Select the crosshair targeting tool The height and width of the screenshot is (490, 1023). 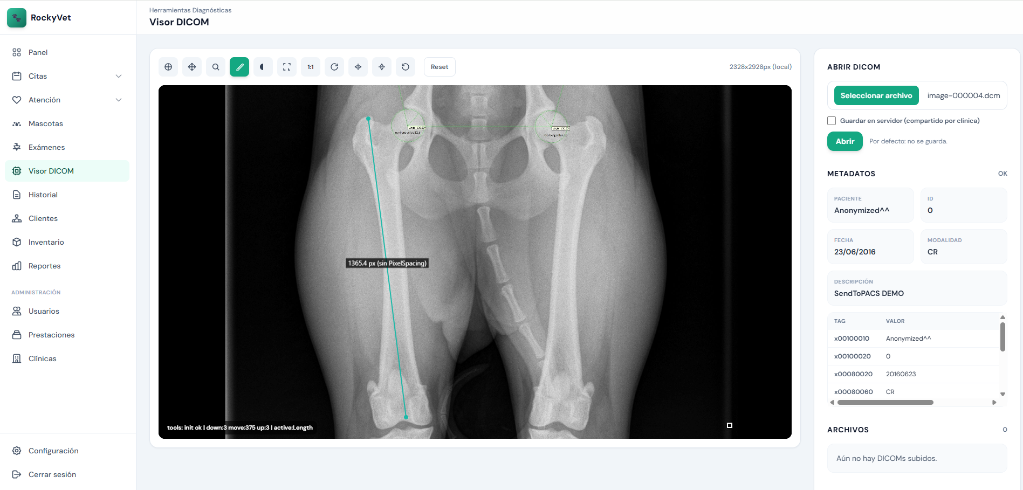tap(168, 66)
